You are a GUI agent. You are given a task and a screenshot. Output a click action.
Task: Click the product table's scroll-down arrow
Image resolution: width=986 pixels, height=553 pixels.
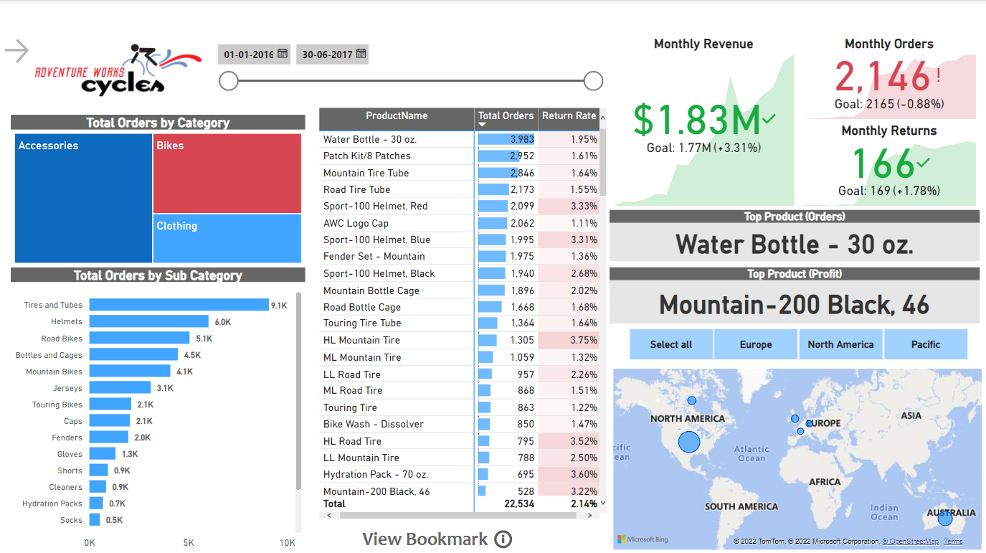click(602, 504)
